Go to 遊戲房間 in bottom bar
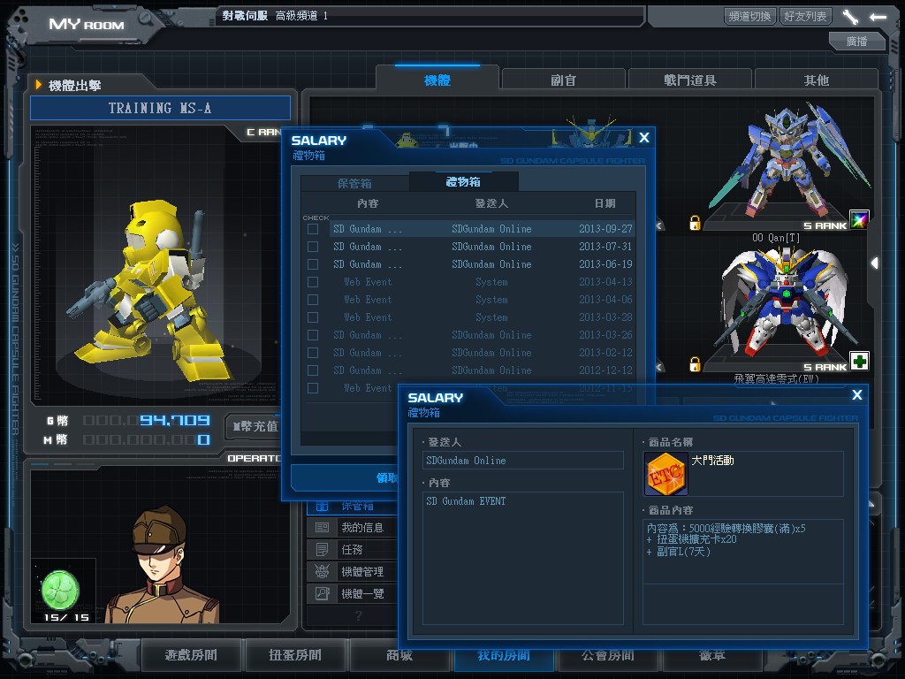 click(191, 655)
